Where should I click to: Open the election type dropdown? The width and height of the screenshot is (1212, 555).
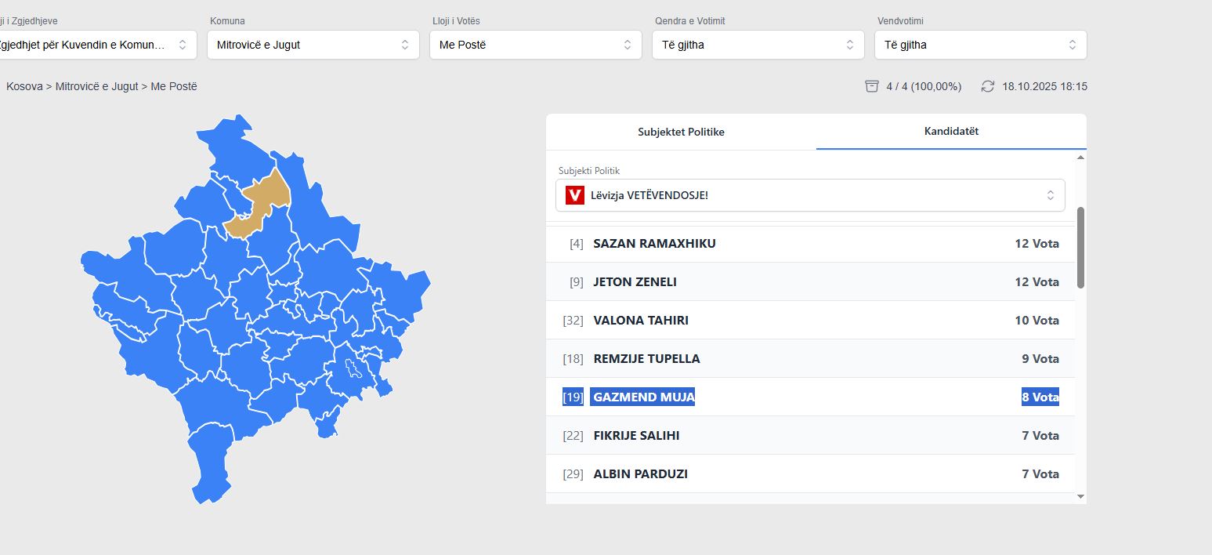point(90,45)
